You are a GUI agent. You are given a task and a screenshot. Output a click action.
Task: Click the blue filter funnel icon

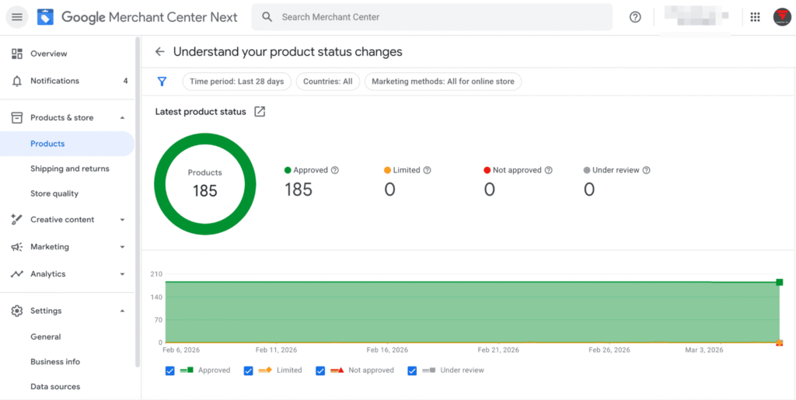pos(162,82)
